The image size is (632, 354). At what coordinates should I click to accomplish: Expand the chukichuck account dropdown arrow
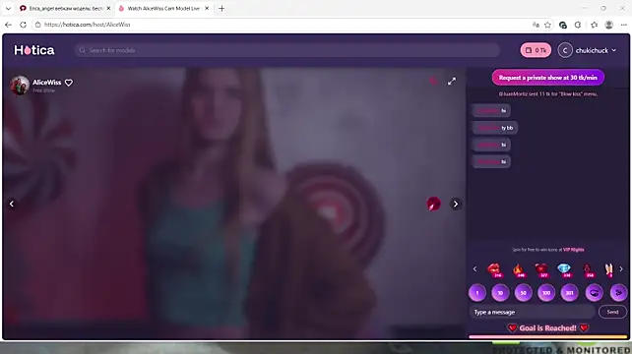[614, 50]
